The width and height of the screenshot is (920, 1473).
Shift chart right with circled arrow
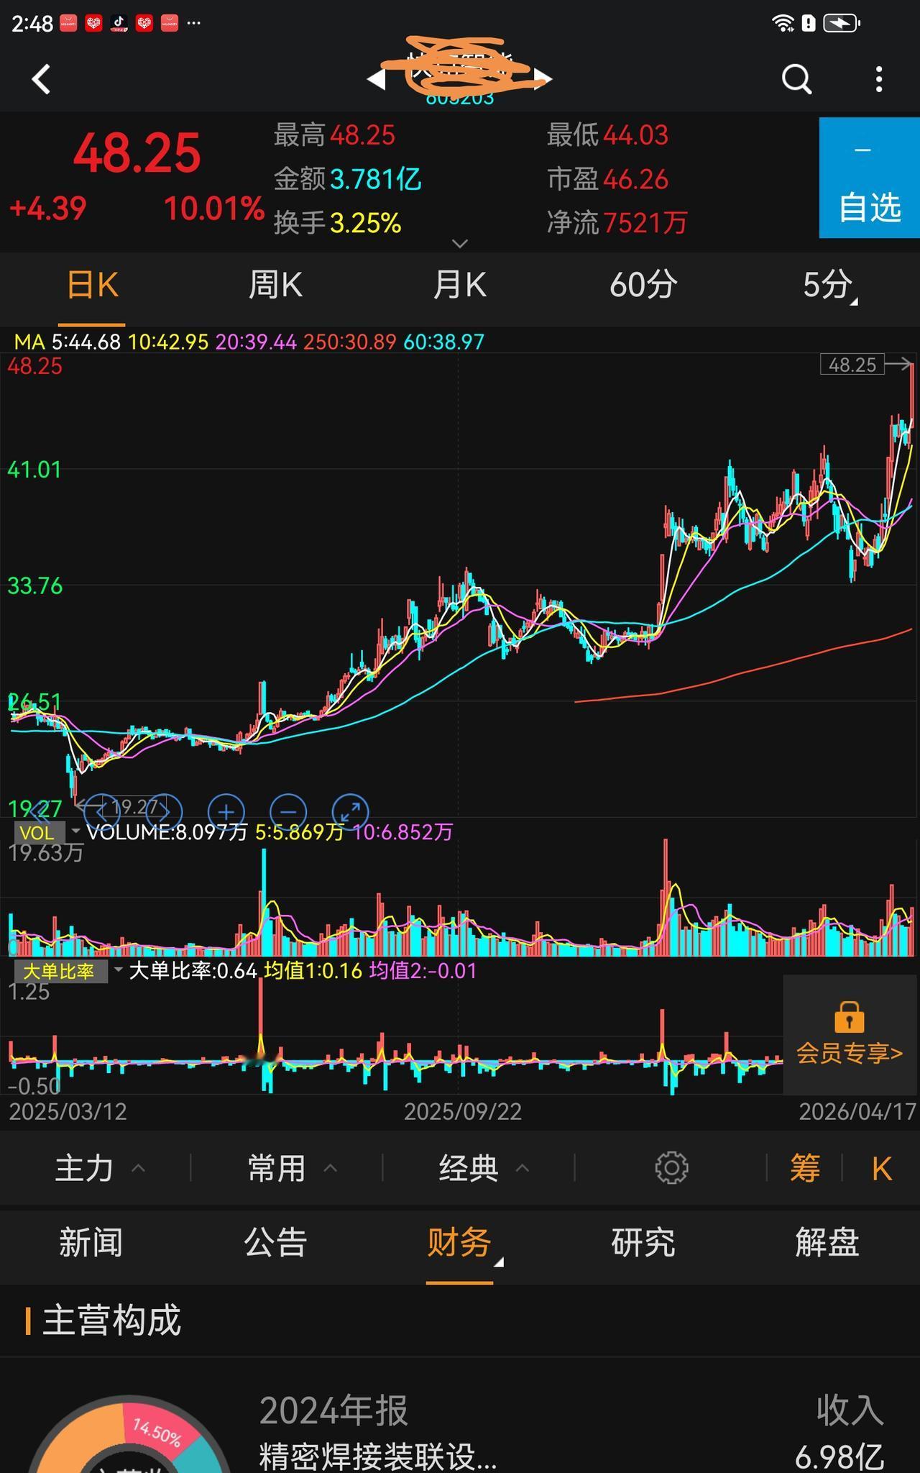(x=164, y=812)
